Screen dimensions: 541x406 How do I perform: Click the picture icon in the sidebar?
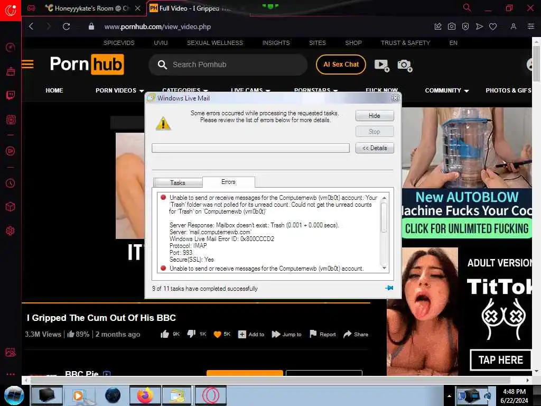(11, 352)
